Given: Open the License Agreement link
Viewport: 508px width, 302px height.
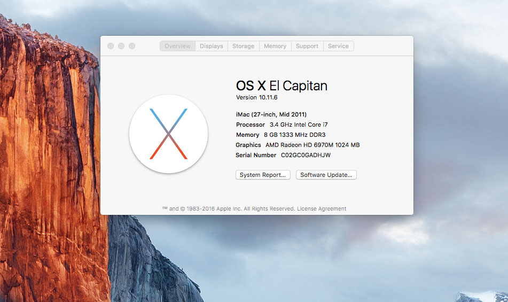Looking at the screenshot, I should [x=322, y=208].
